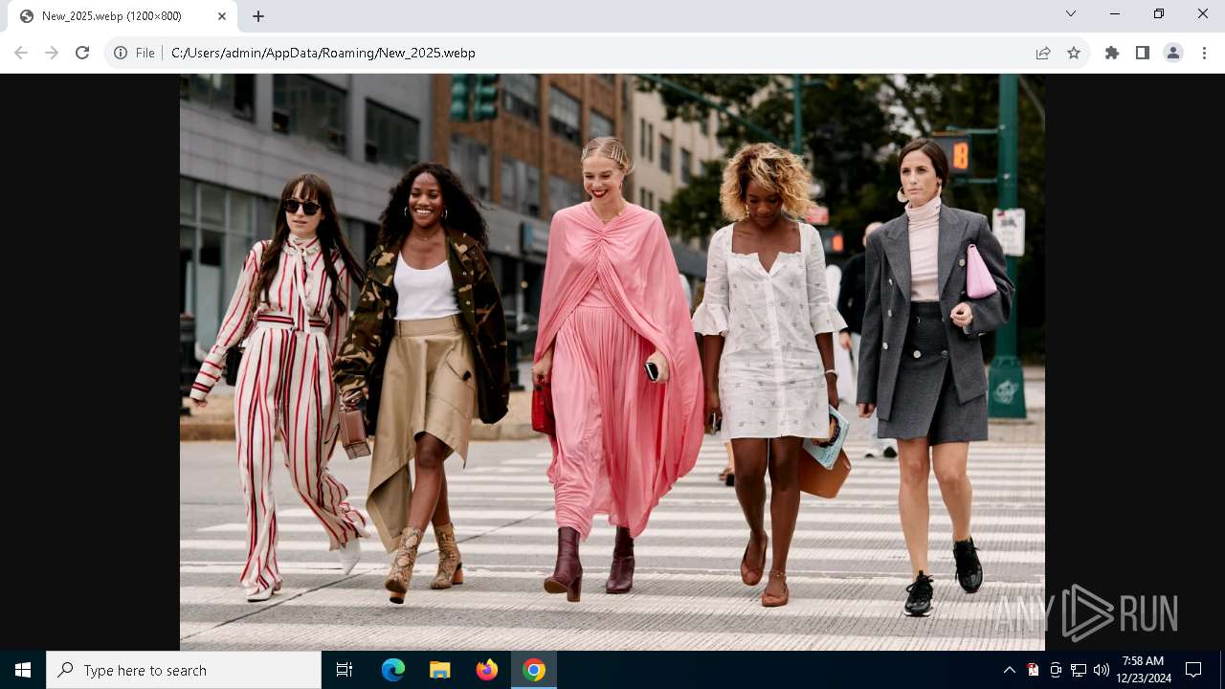Viewport: 1225px width, 689px height.
Task: Bookmark this tab with the star icon
Action: pyautogui.click(x=1074, y=53)
